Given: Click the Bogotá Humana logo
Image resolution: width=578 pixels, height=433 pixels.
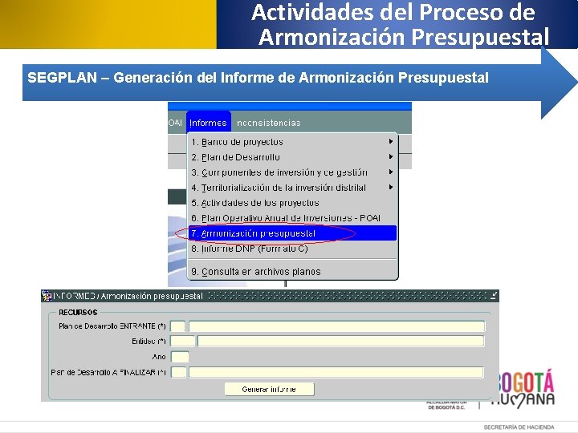Looking at the screenshot, I should click(523, 388).
